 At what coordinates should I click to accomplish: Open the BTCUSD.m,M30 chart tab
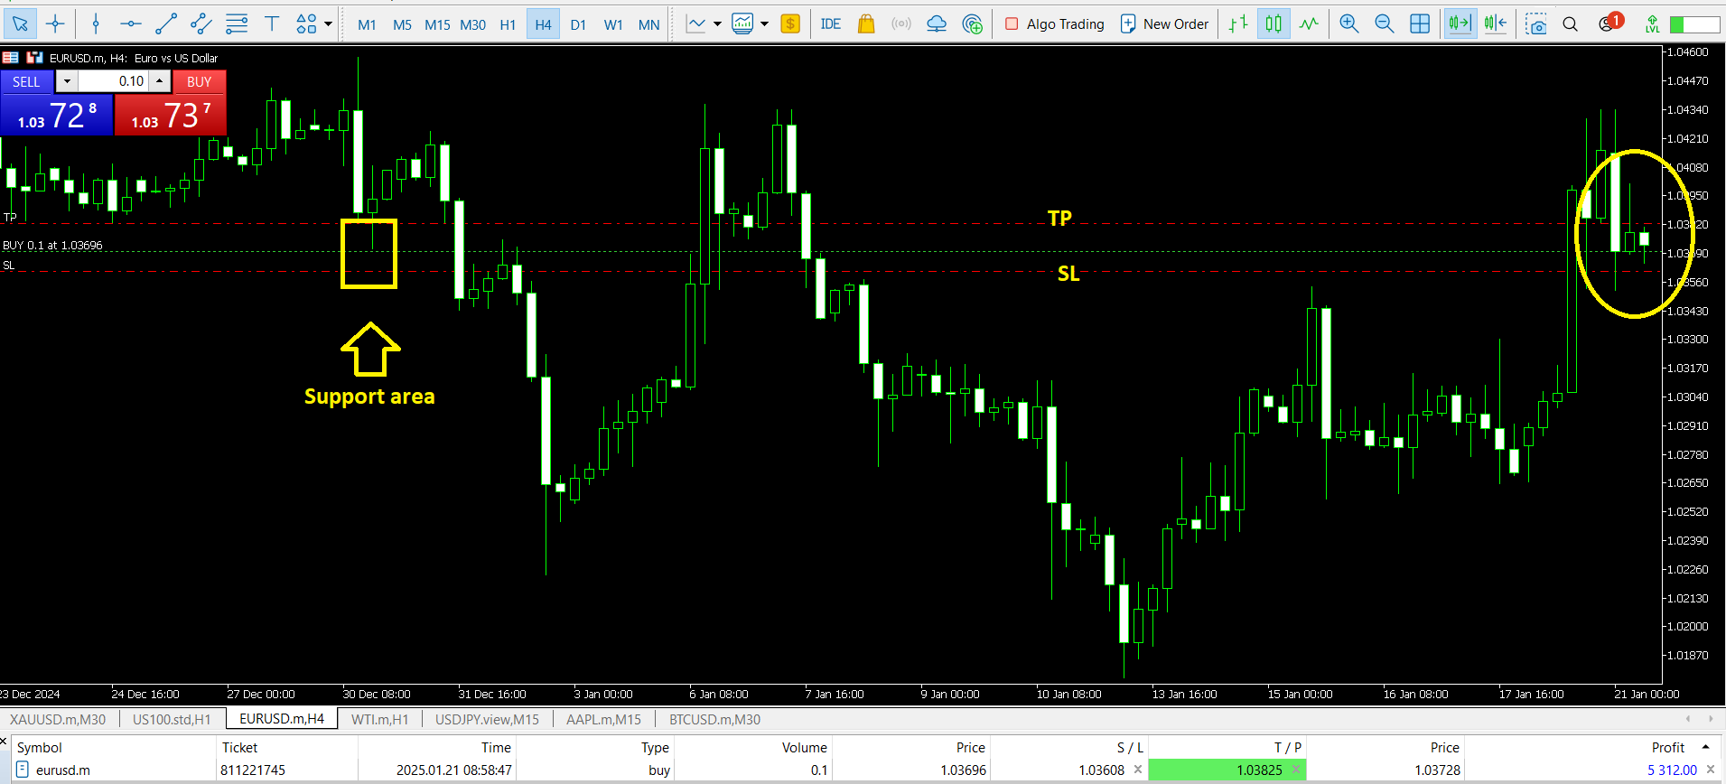coord(714,719)
